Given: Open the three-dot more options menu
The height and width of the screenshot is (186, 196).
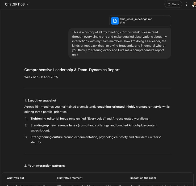Looking at the screenshot, I should pyautogui.click(x=186, y=4).
